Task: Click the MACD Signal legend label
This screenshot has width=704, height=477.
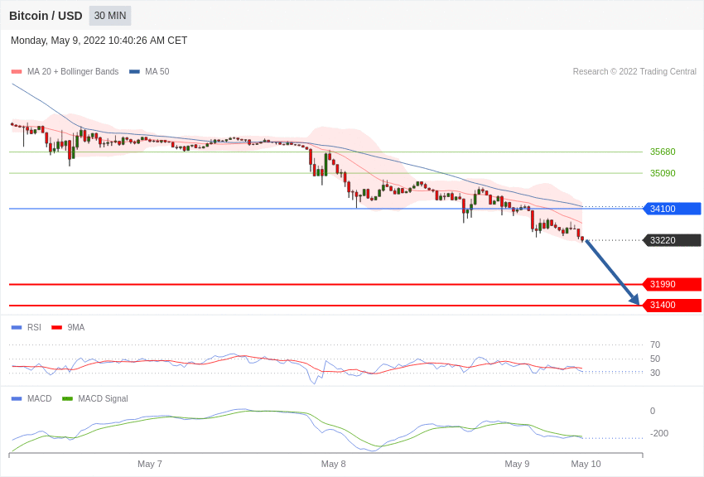Action: click(103, 398)
